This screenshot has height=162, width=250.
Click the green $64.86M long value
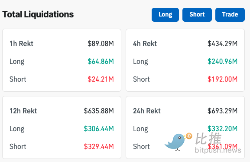tap(101, 61)
